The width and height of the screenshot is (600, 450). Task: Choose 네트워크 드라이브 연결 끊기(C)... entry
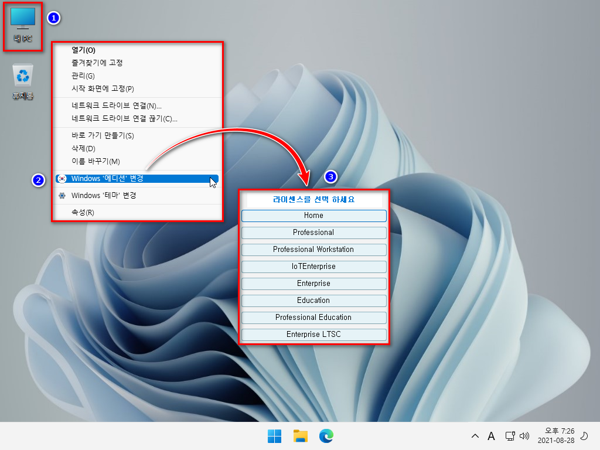pyautogui.click(x=137, y=118)
